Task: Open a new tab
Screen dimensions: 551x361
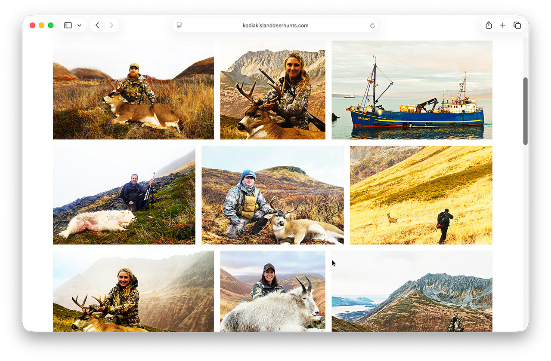Action: tap(503, 25)
